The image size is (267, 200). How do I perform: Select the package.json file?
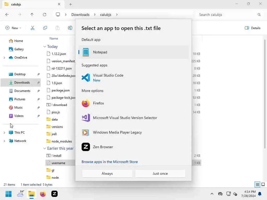pyautogui.click(x=60, y=90)
